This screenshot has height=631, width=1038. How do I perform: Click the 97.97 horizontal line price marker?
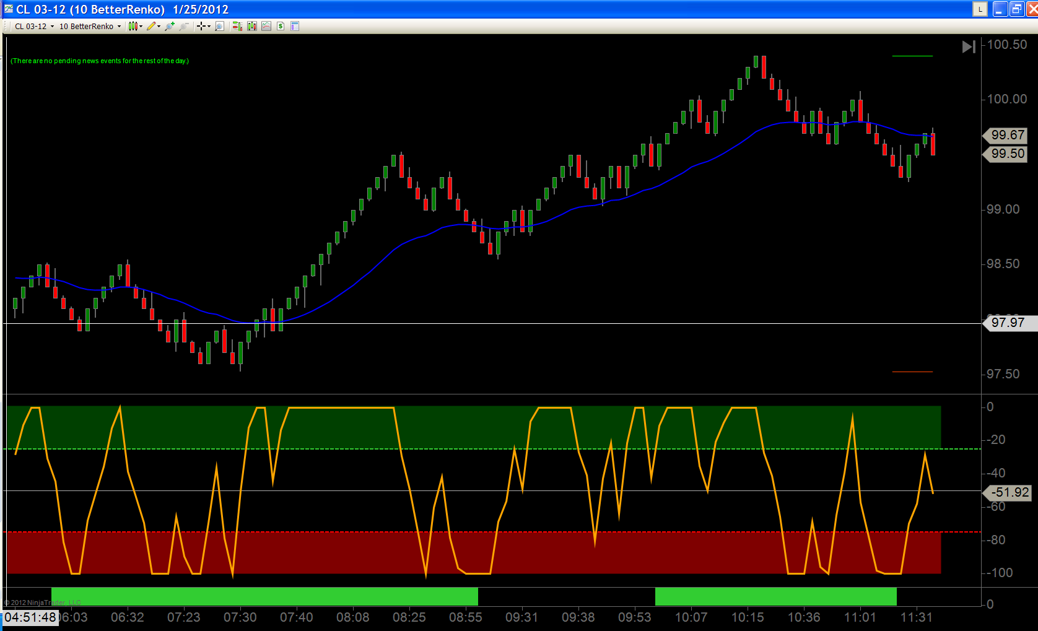tap(1010, 323)
